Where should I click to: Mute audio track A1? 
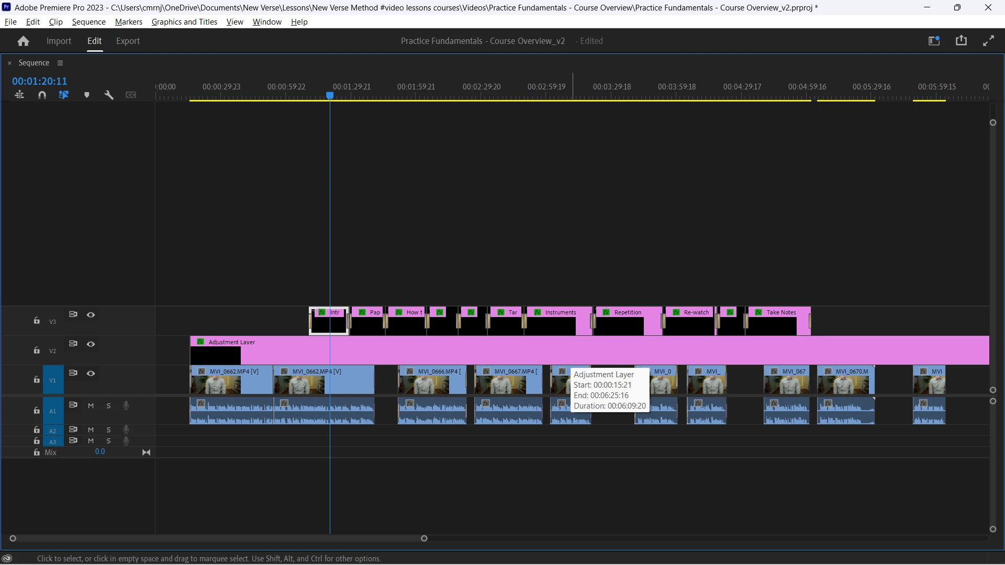91,406
